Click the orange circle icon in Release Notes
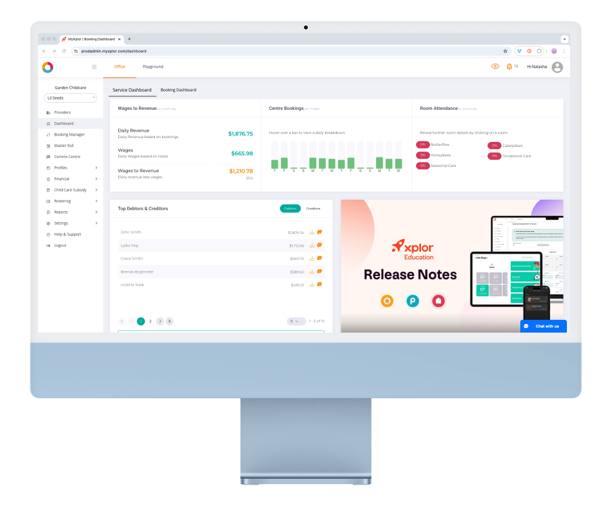Viewport: 612px width, 513px height. click(387, 301)
